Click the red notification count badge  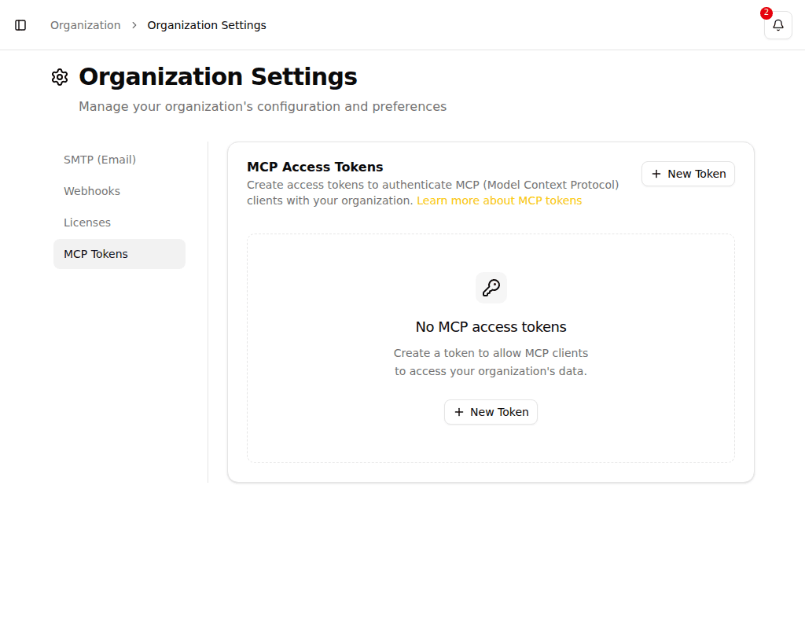tap(766, 13)
